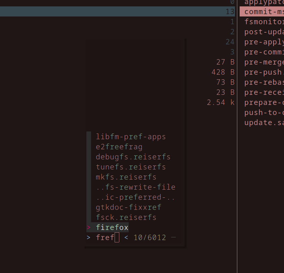The image size is (284, 273).
Task: Pick fsck.reiserfs from the list
Action: click(126, 218)
